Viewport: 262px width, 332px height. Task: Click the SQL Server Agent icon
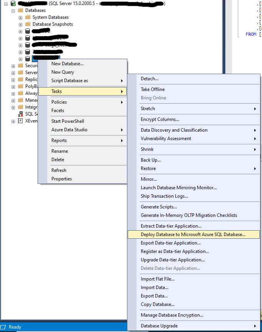[x=21, y=114]
